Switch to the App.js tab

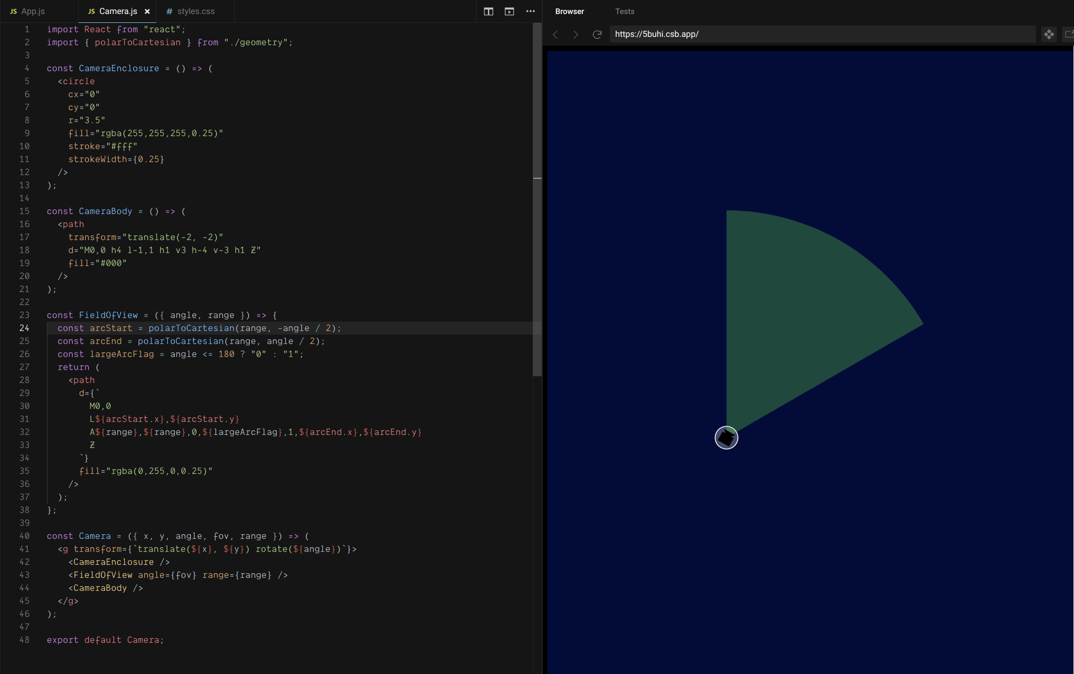(33, 11)
